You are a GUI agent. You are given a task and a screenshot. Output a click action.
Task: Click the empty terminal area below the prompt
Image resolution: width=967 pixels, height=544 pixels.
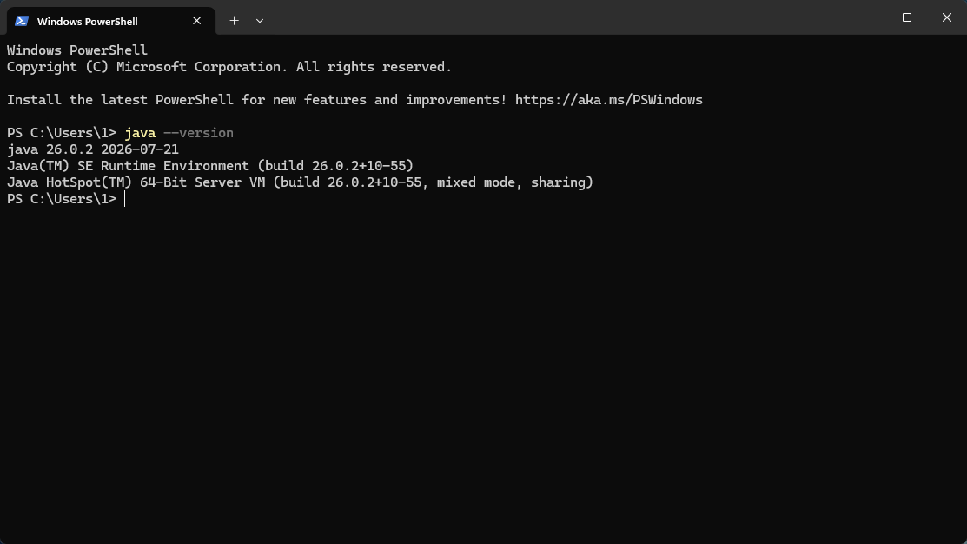tap(483, 370)
